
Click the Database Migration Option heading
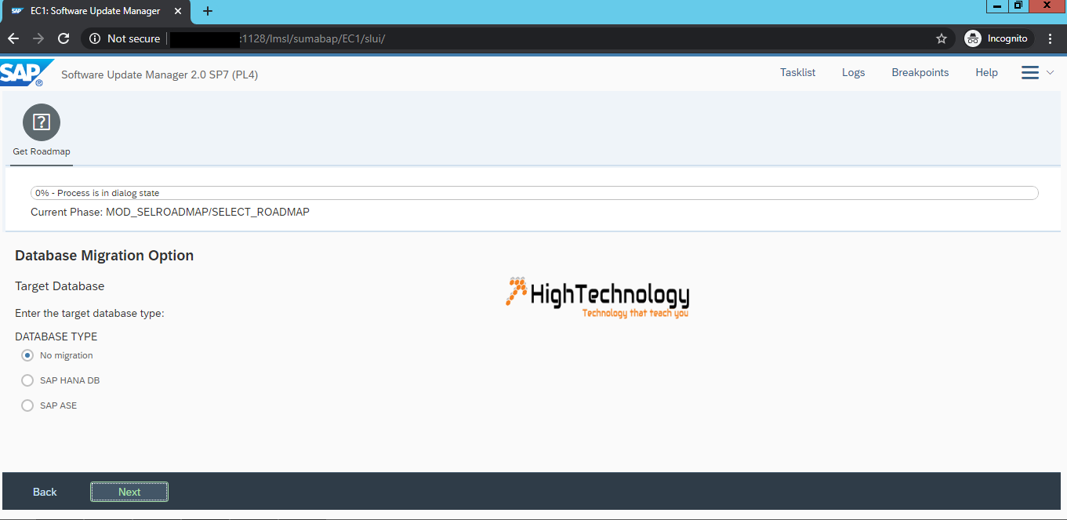[x=104, y=256]
